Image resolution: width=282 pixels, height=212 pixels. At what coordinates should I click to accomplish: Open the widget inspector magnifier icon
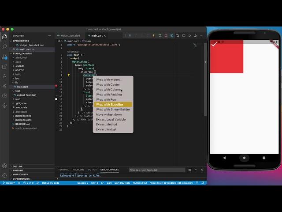[x=172, y=36]
